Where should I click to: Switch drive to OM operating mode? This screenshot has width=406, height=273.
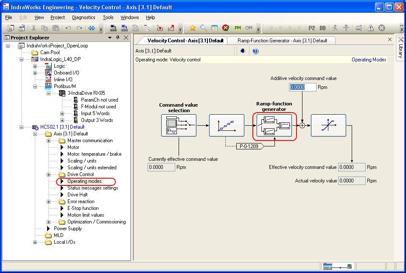[x=249, y=28]
